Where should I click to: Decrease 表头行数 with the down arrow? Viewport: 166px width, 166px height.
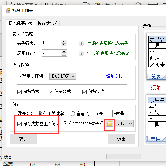coord(64,45)
